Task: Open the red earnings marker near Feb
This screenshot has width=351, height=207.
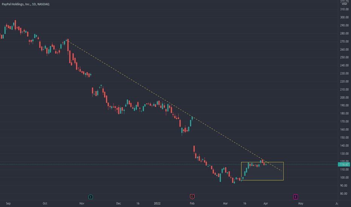Action: click(192, 197)
